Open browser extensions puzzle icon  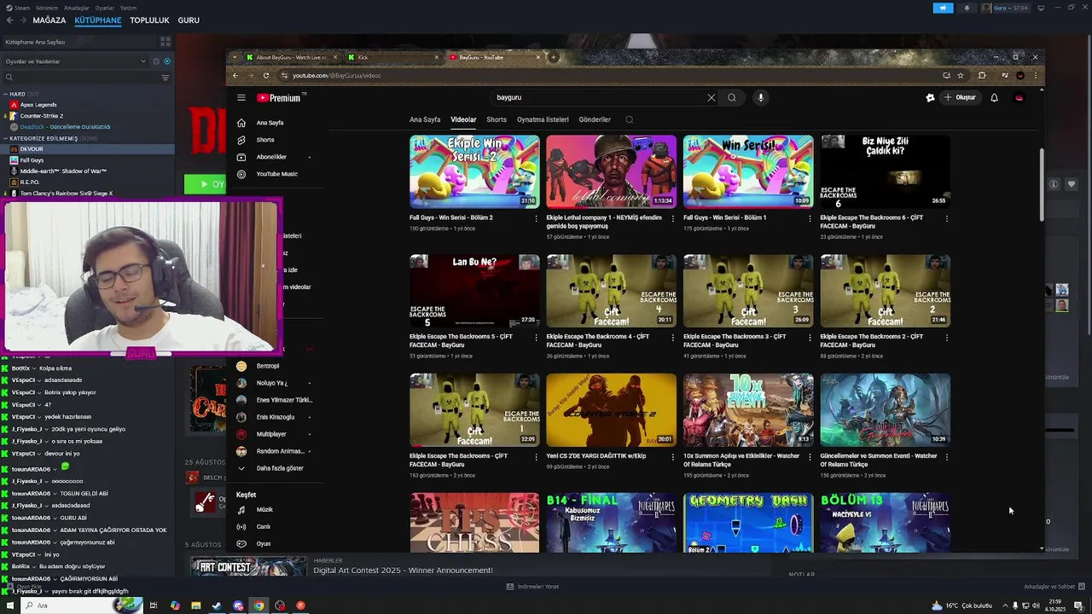click(x=982, y=75)
